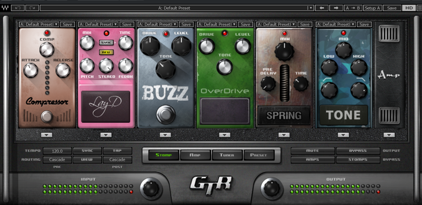Click the routing VIEW button
The width and height of the screenshot is (422, 205).
pyautogui.click(x=87, y=159)
